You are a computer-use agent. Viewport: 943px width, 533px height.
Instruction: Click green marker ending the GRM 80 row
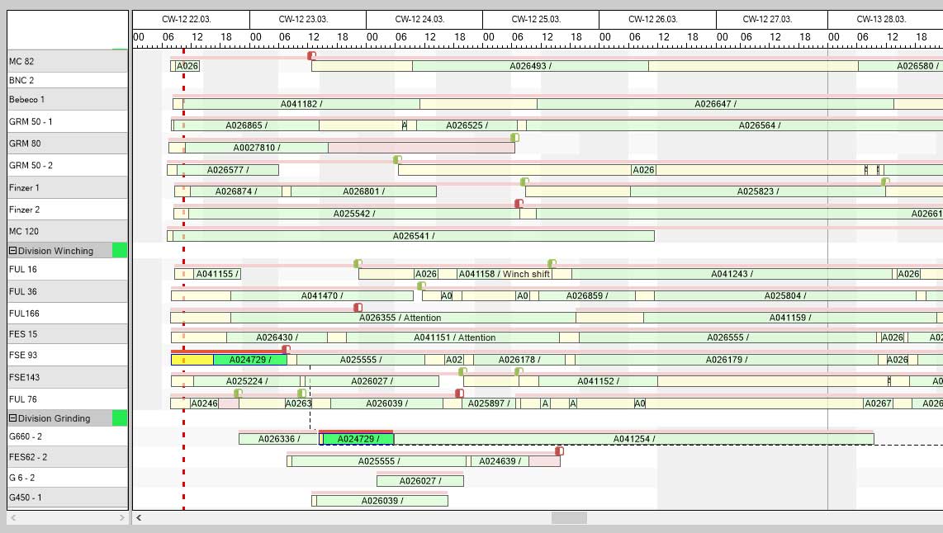tap(514, 138)
